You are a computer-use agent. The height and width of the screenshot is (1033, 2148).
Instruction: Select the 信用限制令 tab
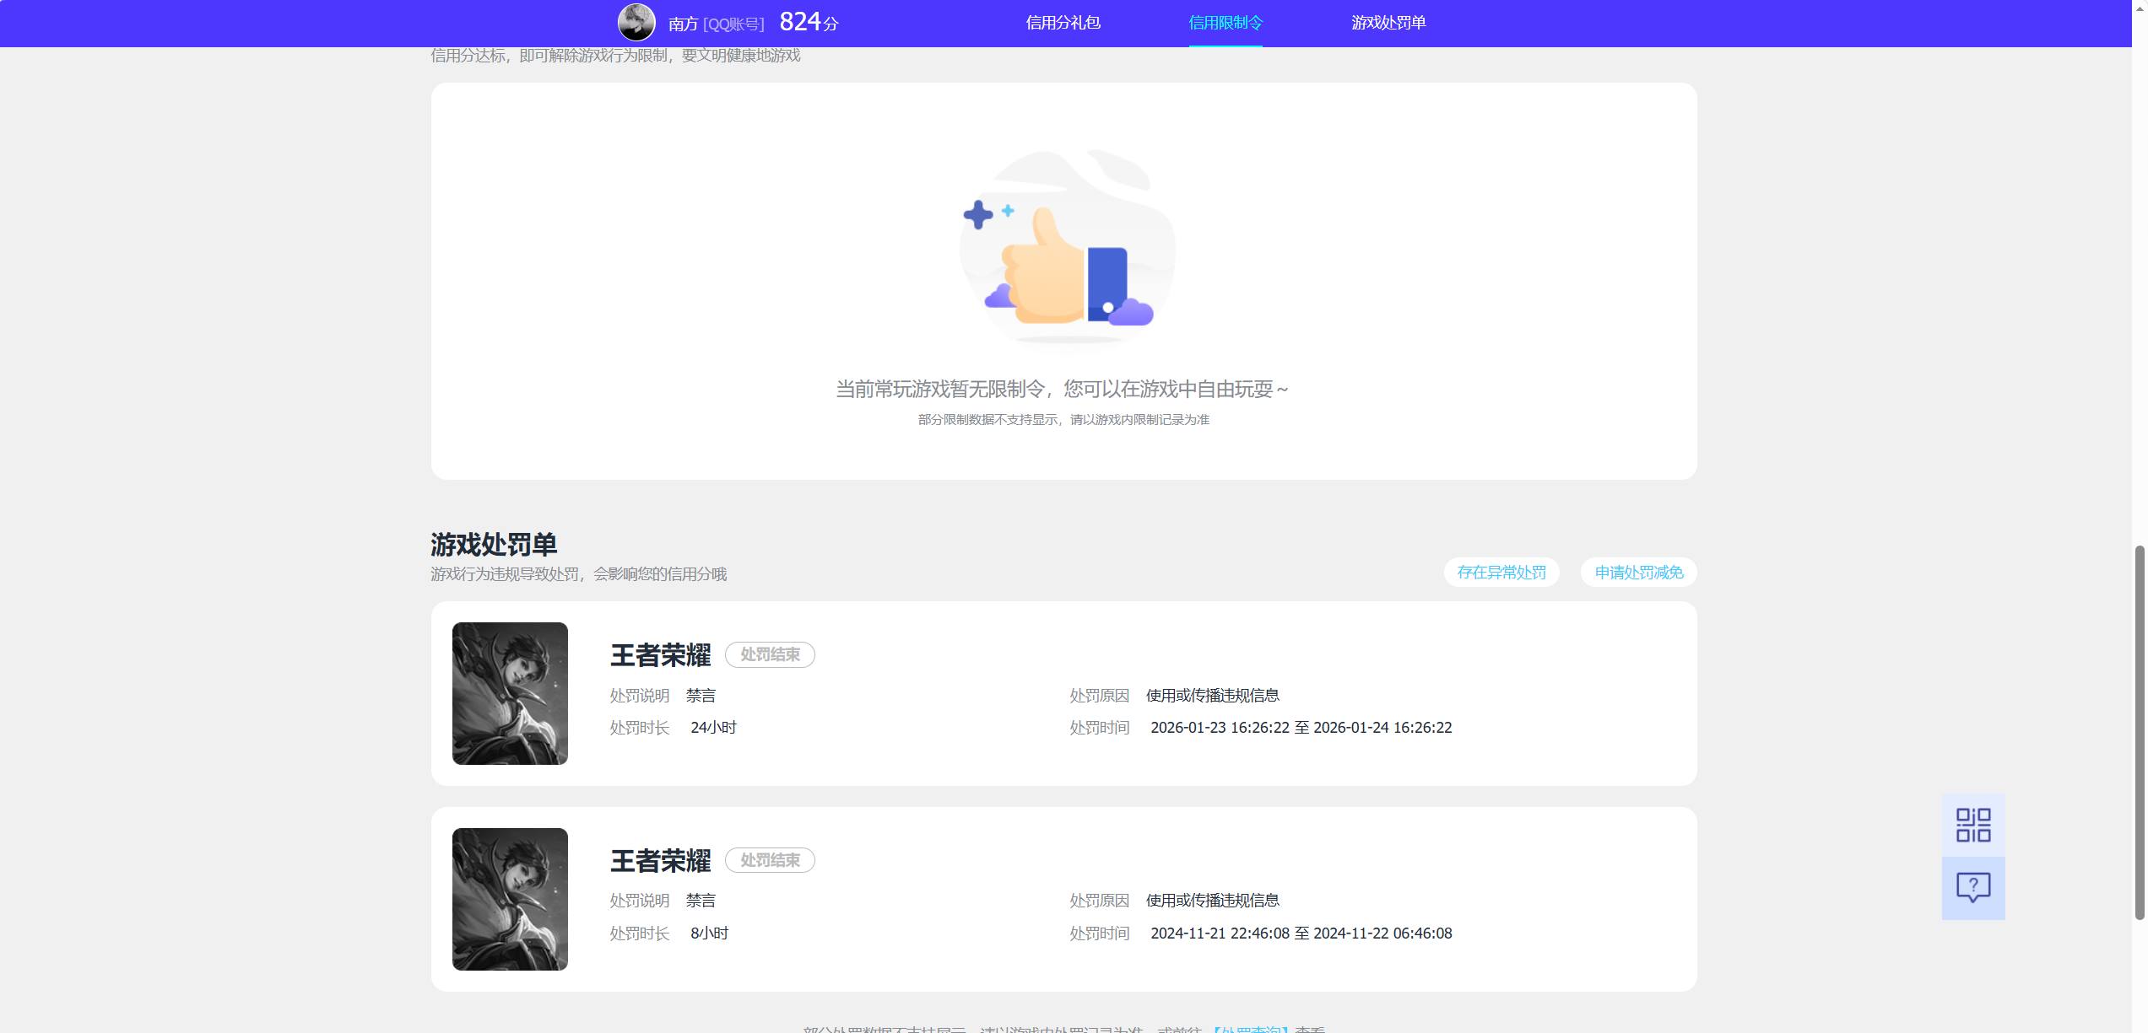pyautogui.click(x=1225, y=23)
